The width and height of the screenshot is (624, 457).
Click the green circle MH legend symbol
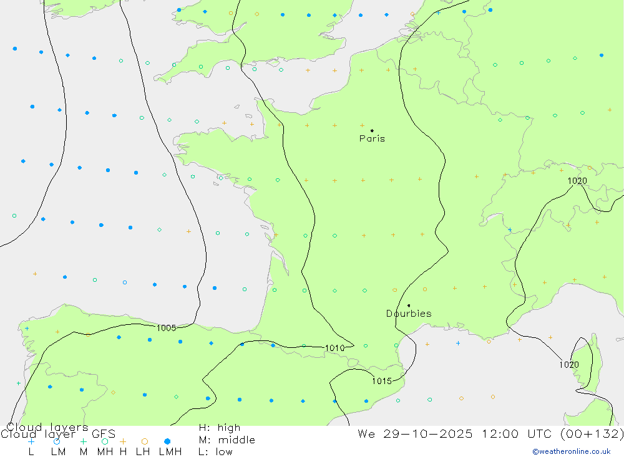pos(105,441)
